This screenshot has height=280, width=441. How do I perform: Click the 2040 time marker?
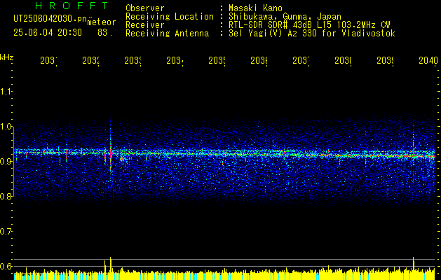coord(428,60)
